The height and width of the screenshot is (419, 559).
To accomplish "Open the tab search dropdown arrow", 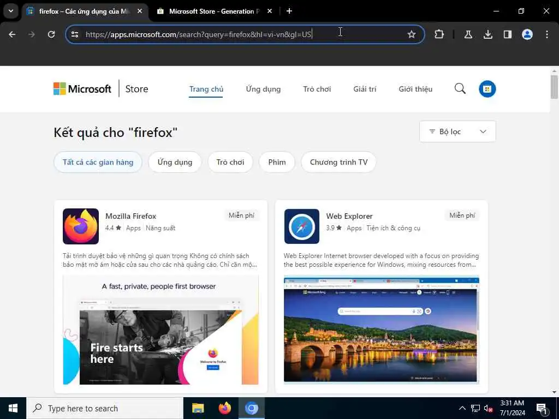I will (x=11, y=11).
